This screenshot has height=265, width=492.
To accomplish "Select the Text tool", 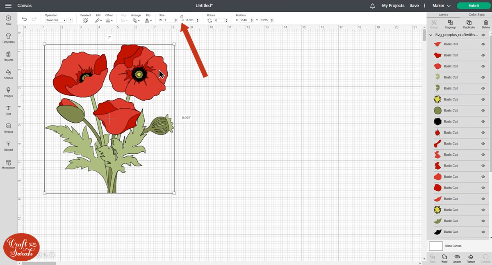I will tap(8, 110).
